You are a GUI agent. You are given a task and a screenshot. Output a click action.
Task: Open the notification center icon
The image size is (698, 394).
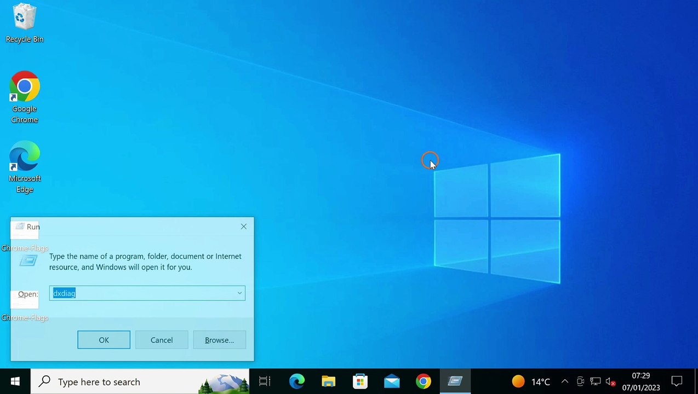tap(677, 381)
